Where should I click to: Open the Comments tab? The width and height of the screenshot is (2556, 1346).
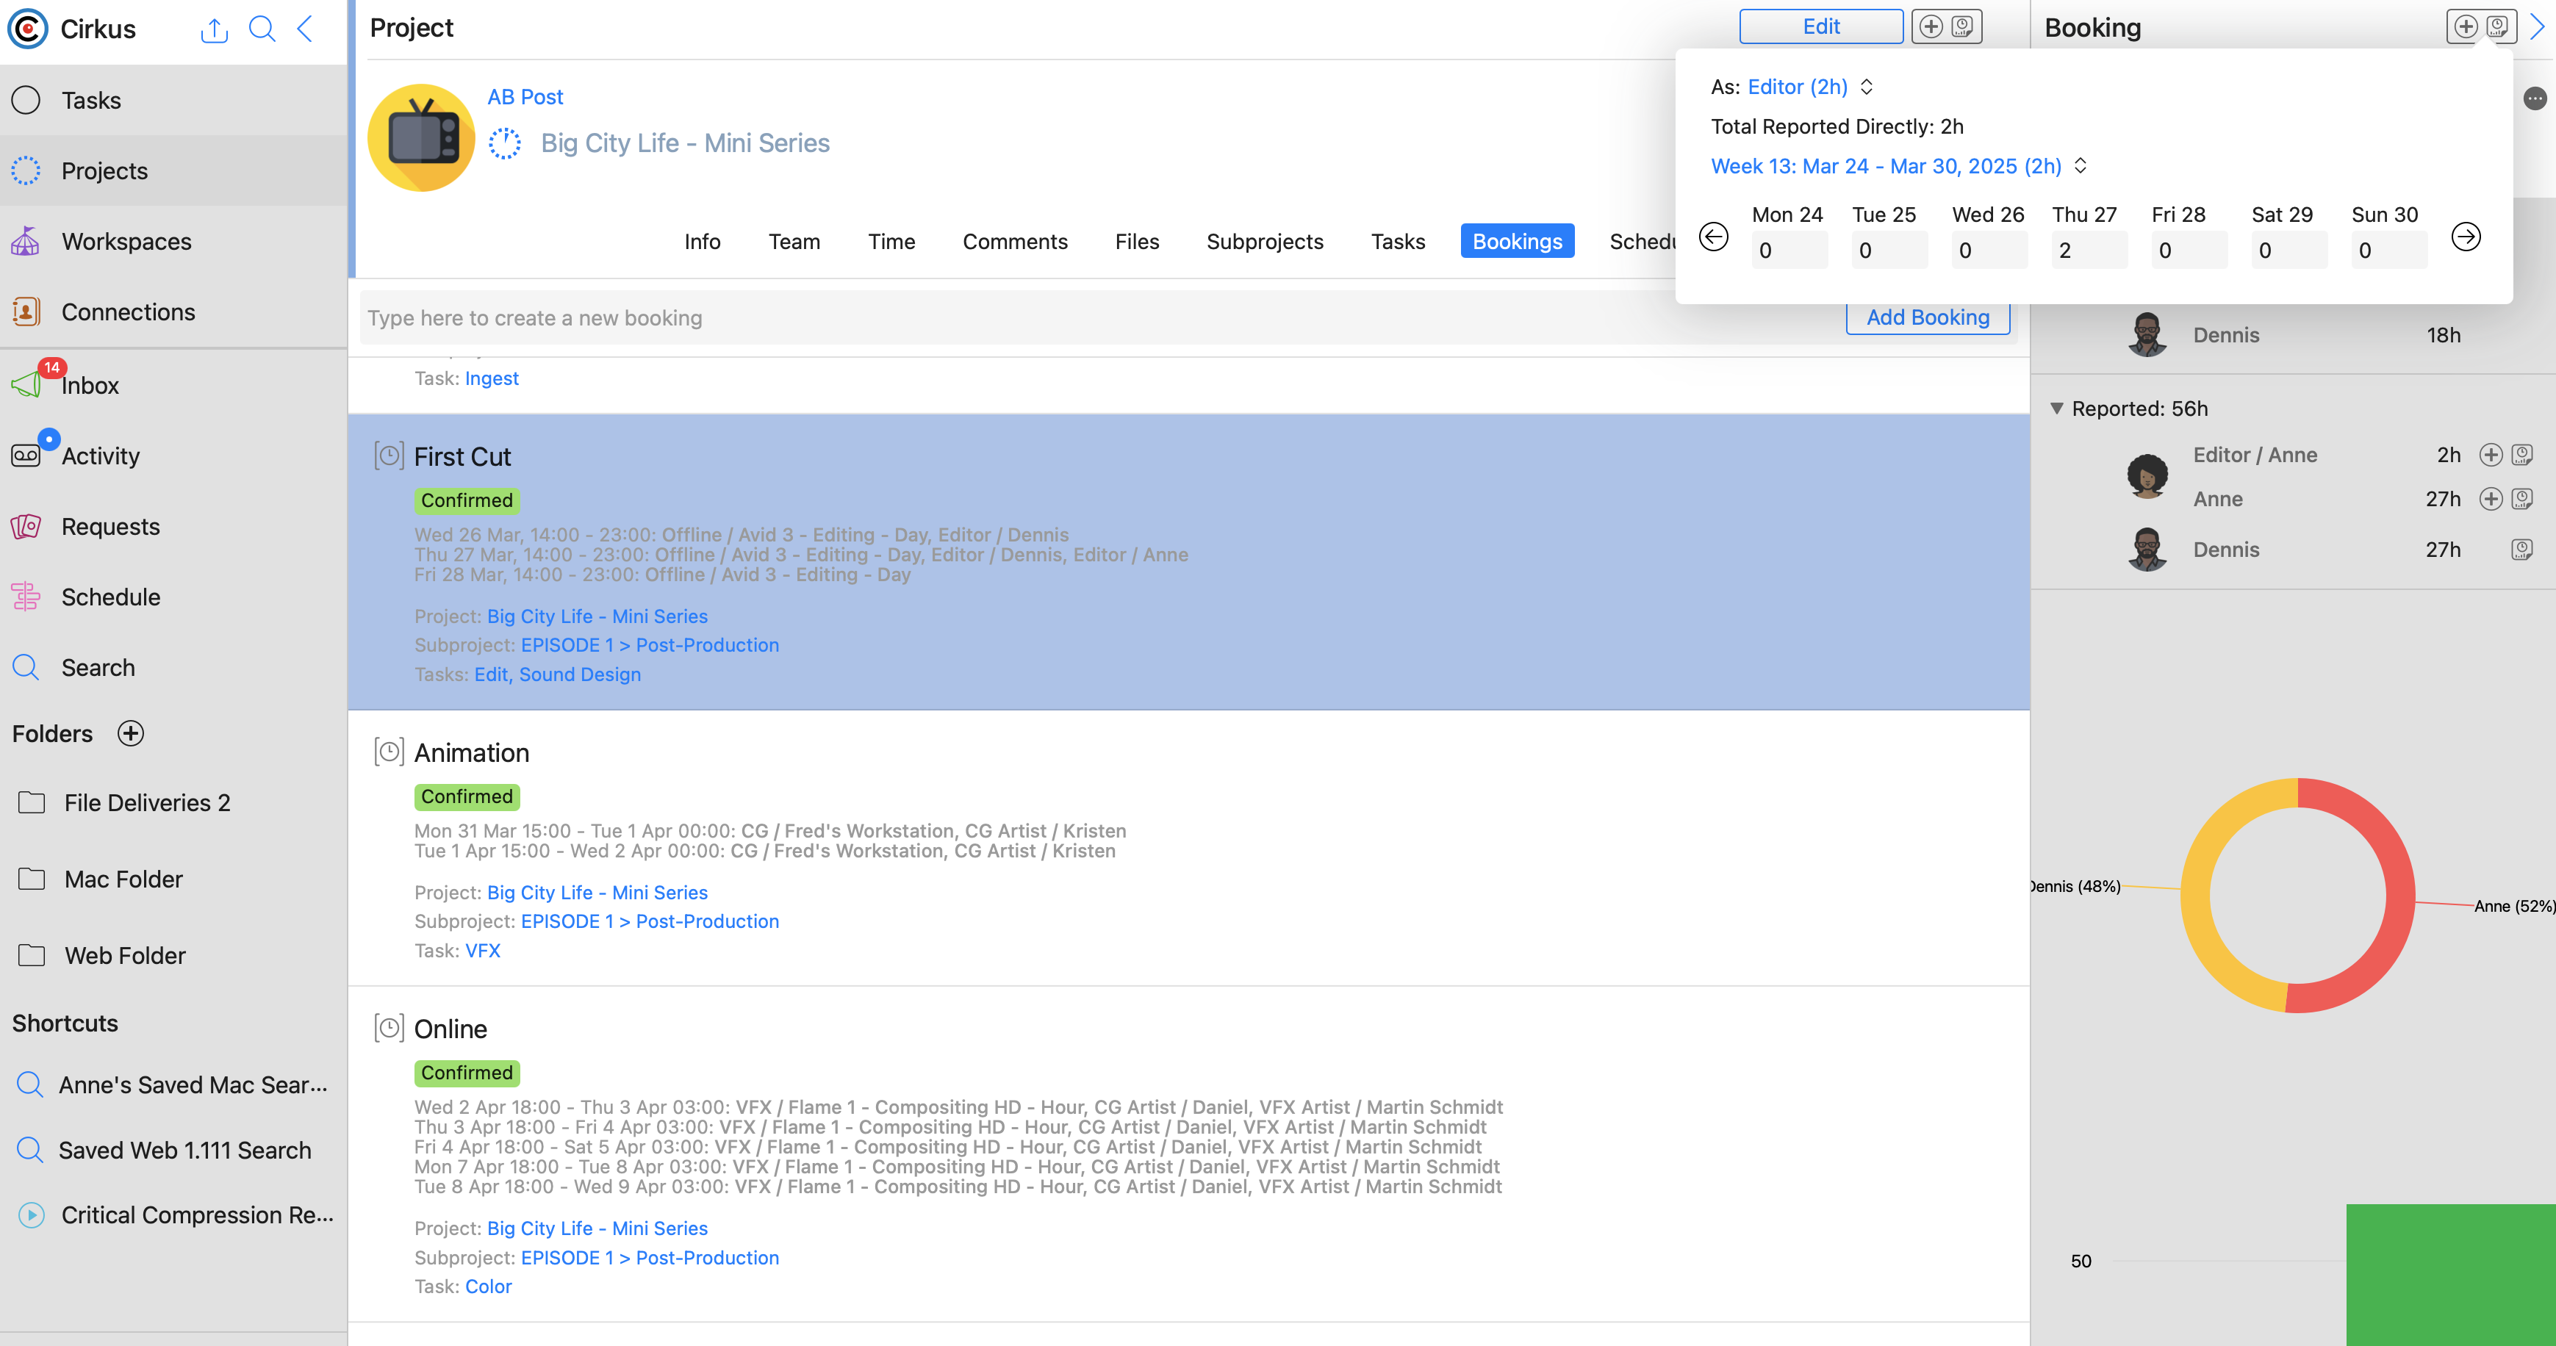[x=1014, y=241]
